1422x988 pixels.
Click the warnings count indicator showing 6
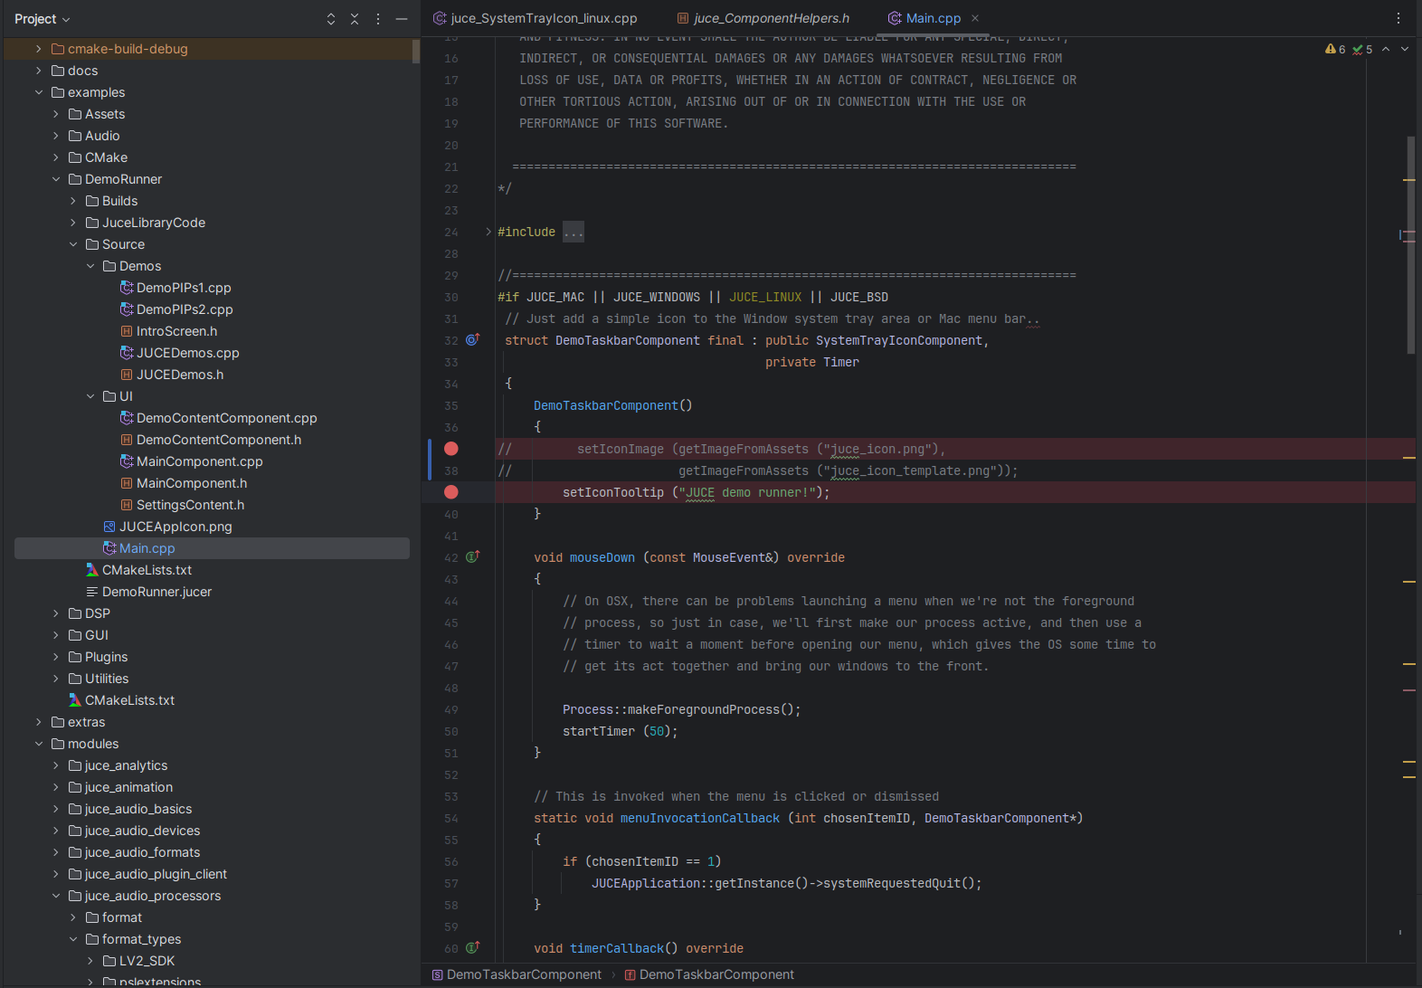[1335, 49]
